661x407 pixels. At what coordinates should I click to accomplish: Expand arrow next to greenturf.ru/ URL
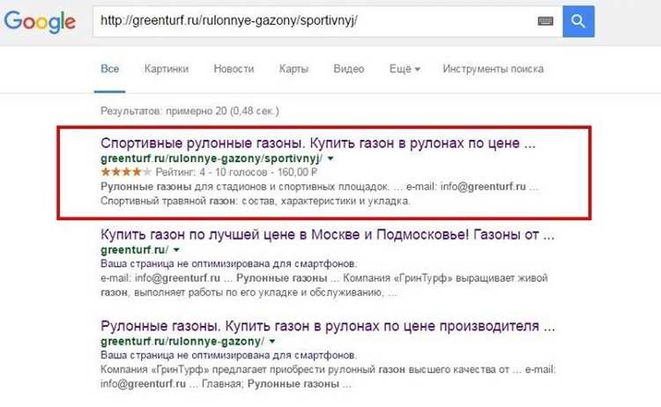click(176, 250)
